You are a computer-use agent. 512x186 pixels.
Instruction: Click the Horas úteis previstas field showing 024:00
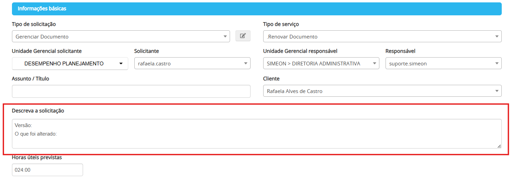coord(47,170)
